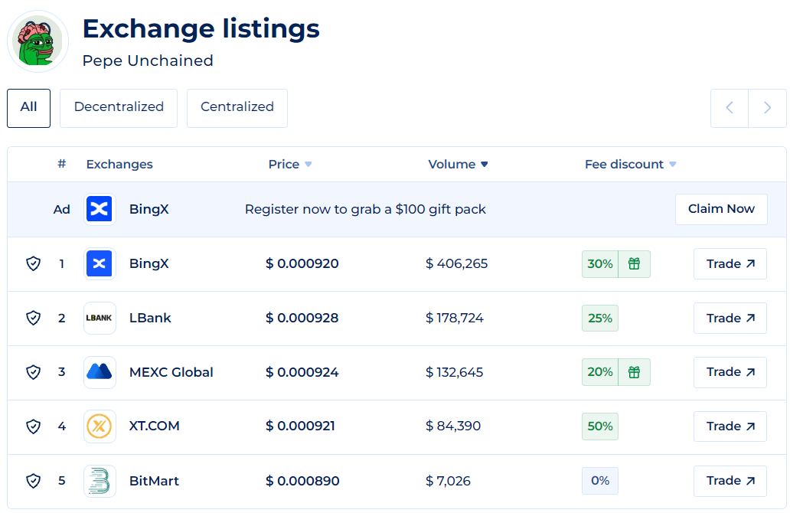Click the verified shield icon for LBank

coord(33,318)
